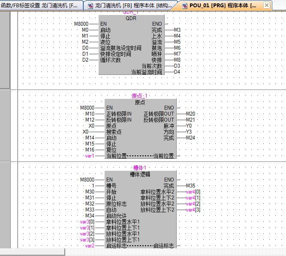286x256 pixels.
Task: Click the var1 variable at 当前位置 input
Action: pyautogui.click(x=89, y=156)
